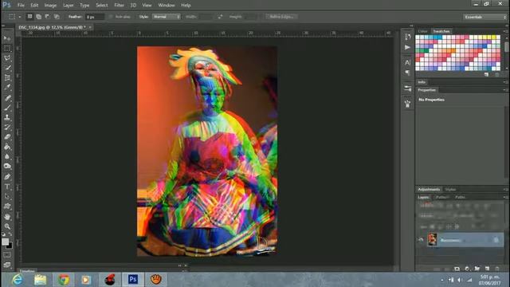Open Properties panel flyout menu
The width and height of the screenshot is (510, 287).
point(504,90)
